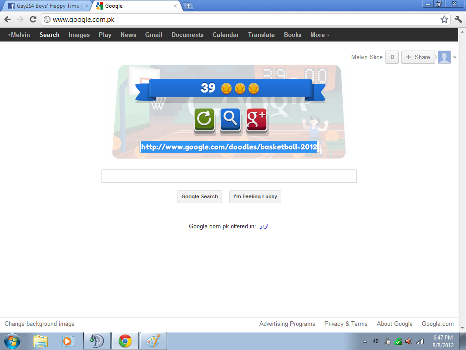Click the blue magnifier search doodle button
The height and width of the screenshot is (350, 466).
pyautogui.click(x=230, y=120)
